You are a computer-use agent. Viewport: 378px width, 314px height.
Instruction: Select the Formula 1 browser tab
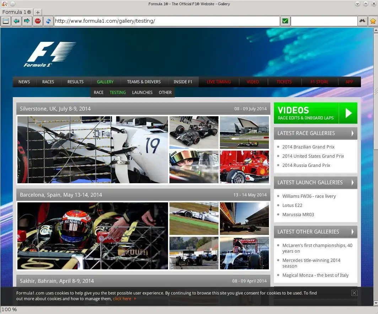click(x=17, y=12)
